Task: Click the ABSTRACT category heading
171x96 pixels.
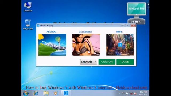Action: point(52,32)
